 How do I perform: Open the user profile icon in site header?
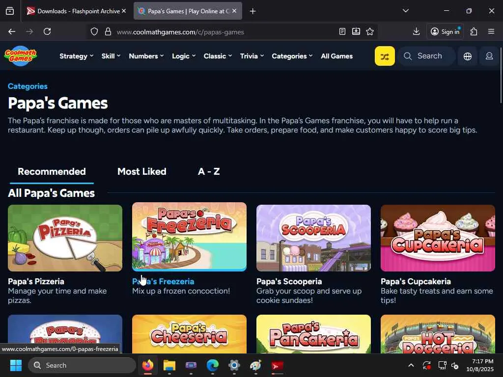point(489,56)
